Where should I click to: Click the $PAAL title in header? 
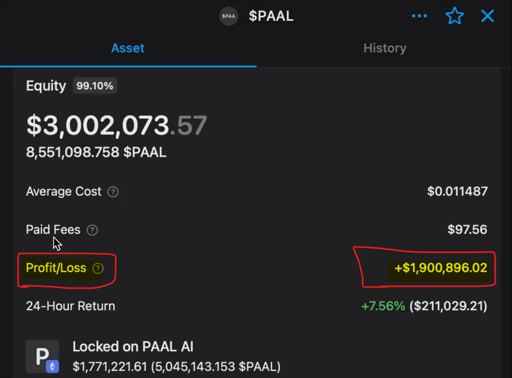tap(271, 16)
